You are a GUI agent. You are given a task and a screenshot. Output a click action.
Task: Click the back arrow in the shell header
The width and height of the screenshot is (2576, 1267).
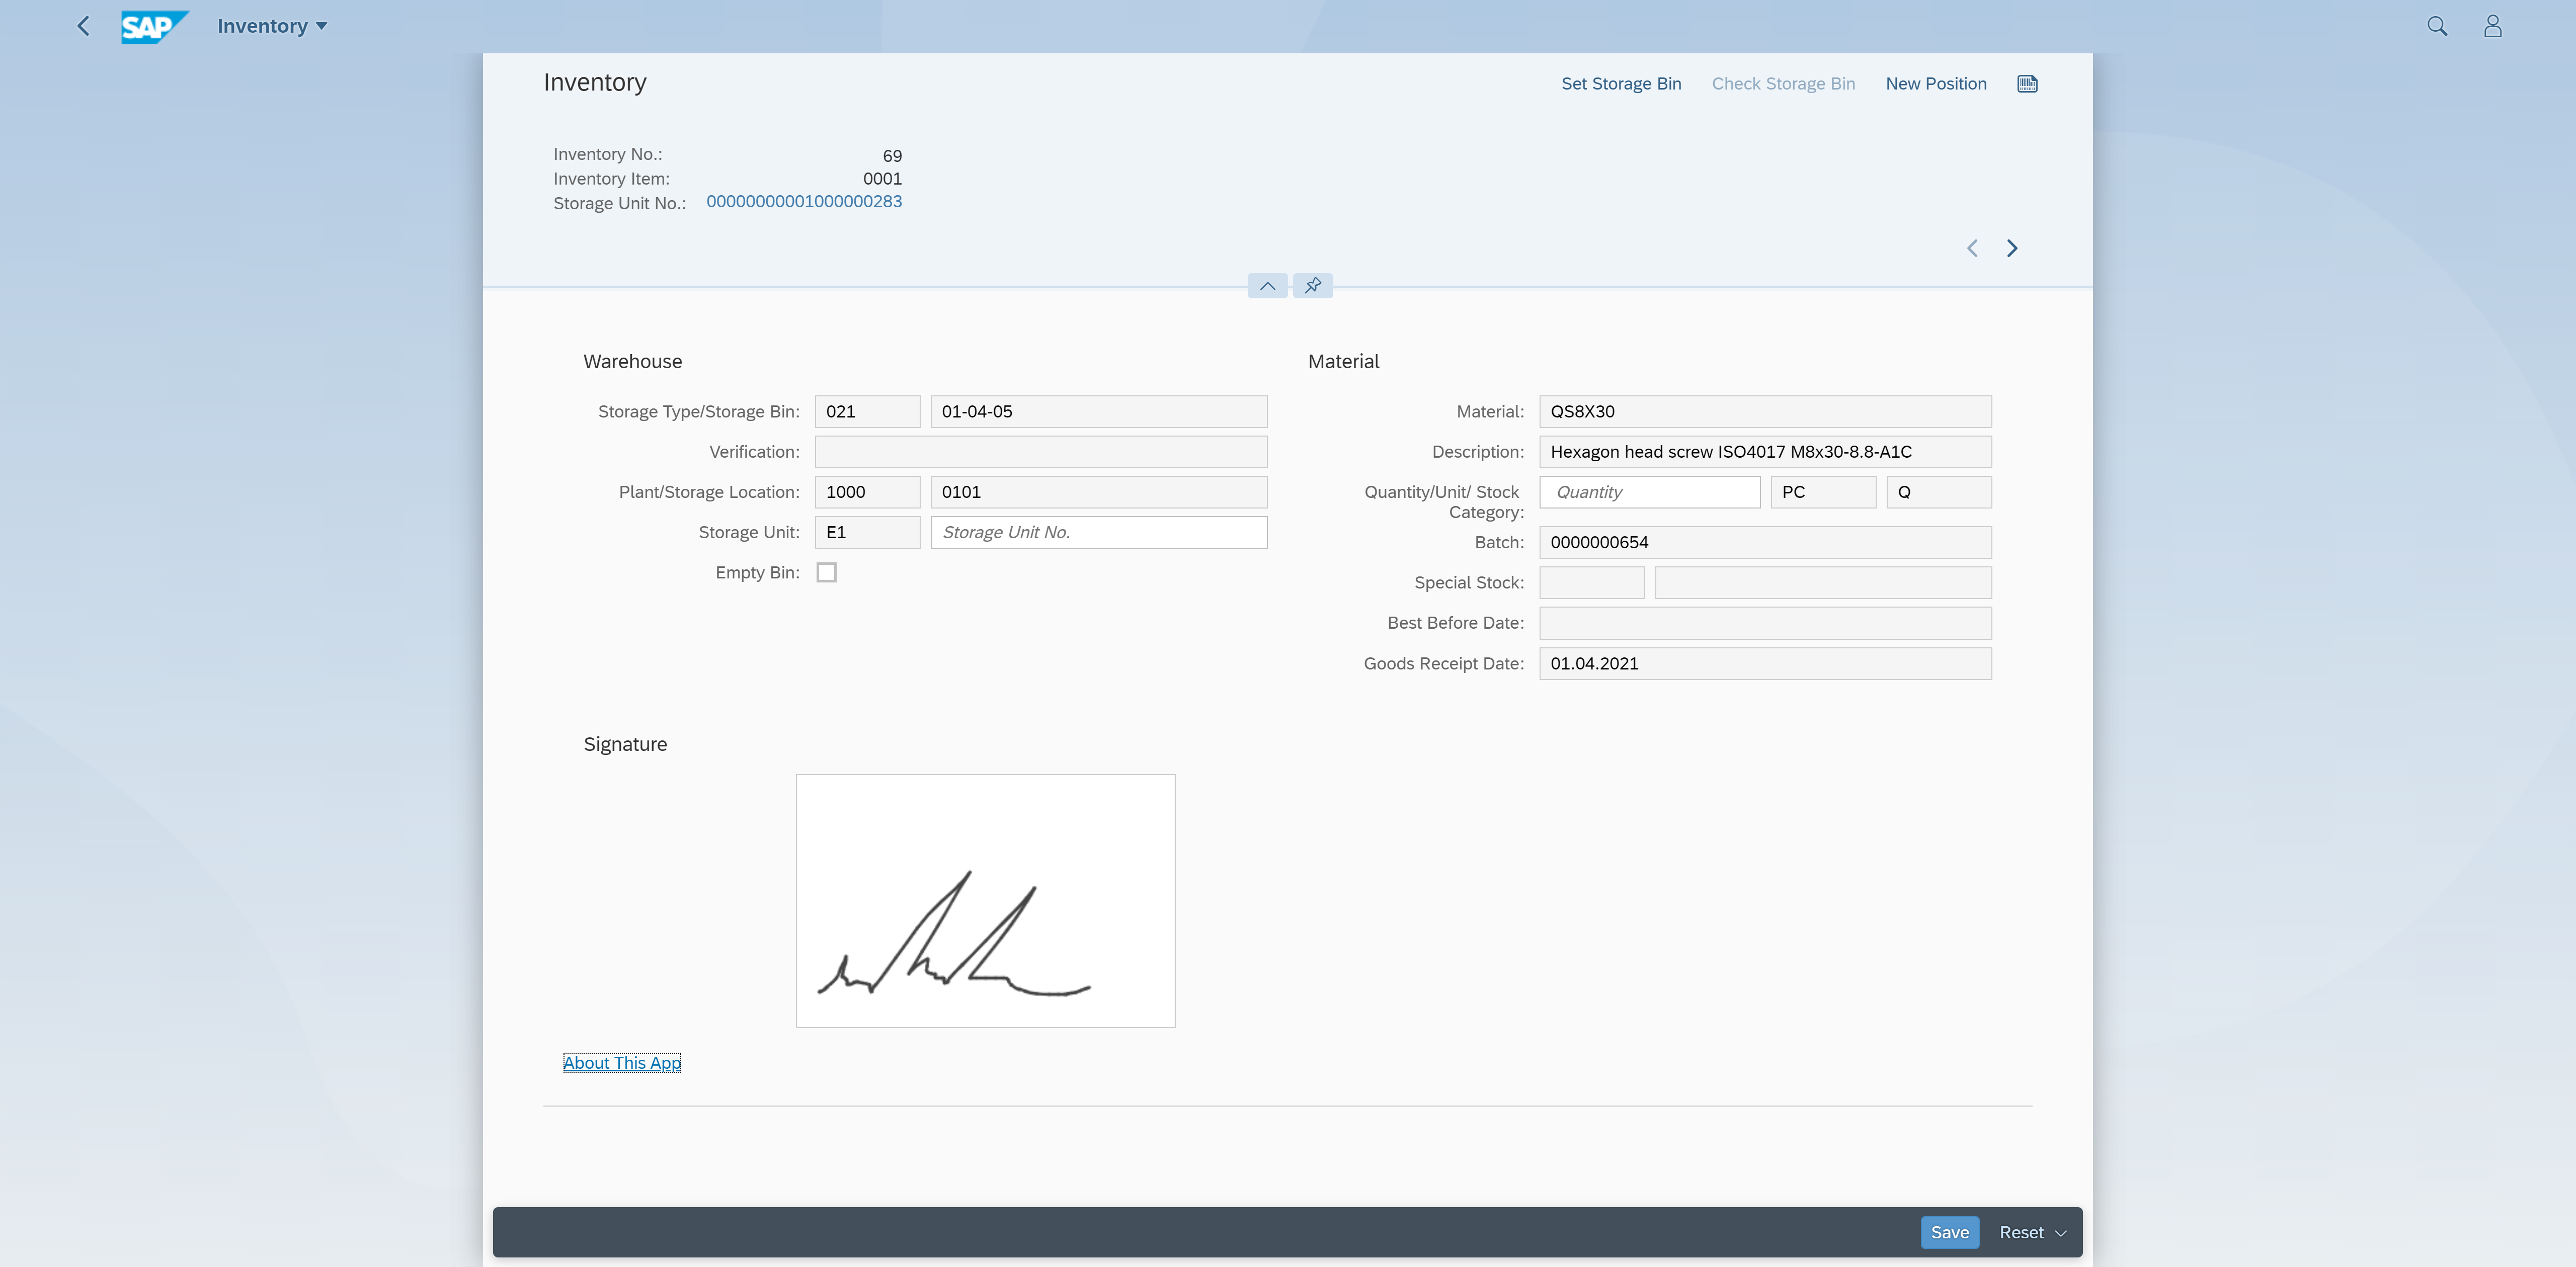pos(84,26)
